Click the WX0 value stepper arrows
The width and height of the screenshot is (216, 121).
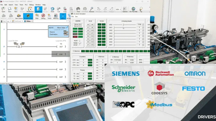(143, 25)
